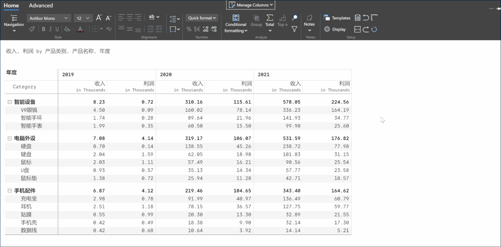Open the borders grid dropdown

point(97,29)
